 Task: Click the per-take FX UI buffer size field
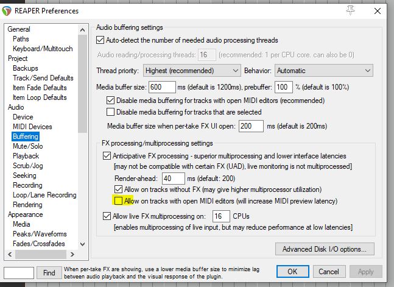click(251, 126)
